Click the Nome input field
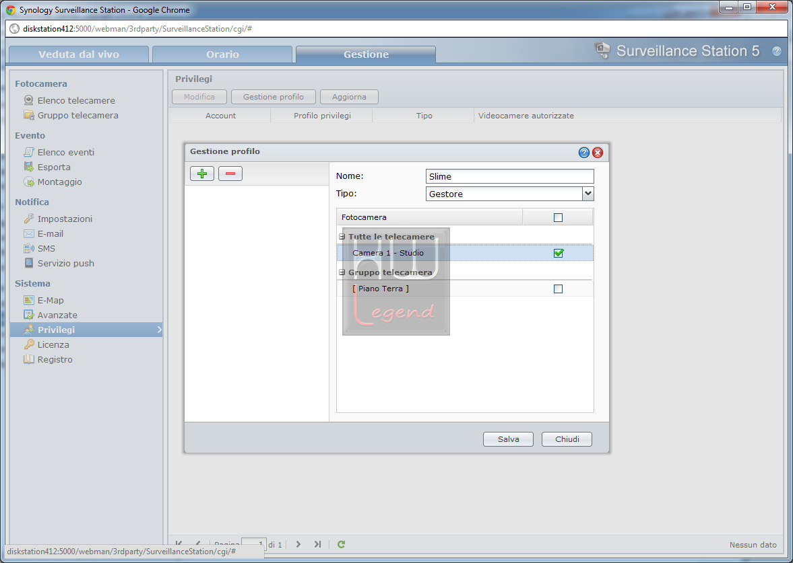Image resolution: width=793 pixels, height=563 pixels. pos(510,176)
